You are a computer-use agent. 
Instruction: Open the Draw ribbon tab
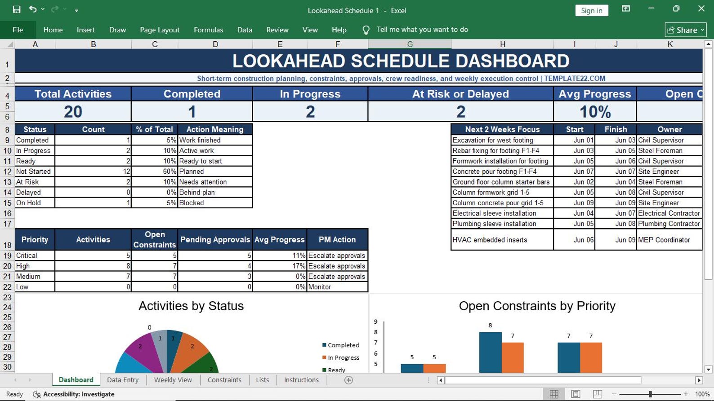(117, 30)
